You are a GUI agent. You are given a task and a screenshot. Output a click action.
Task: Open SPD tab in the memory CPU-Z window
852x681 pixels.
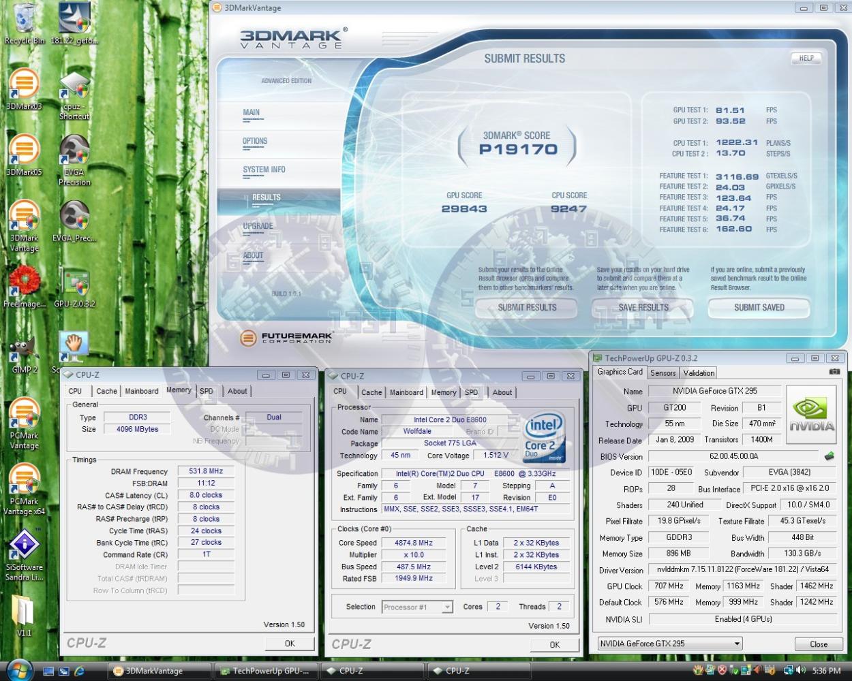point(207,391)
